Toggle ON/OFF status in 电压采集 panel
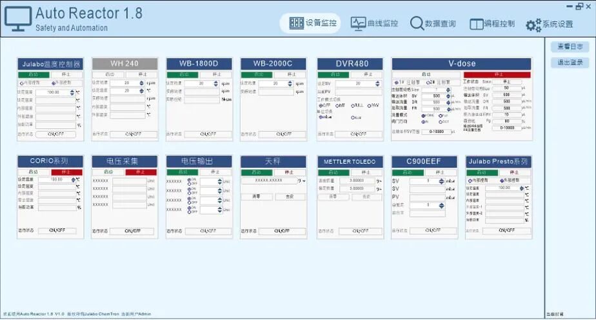The image size is (596, 320). 133,231
